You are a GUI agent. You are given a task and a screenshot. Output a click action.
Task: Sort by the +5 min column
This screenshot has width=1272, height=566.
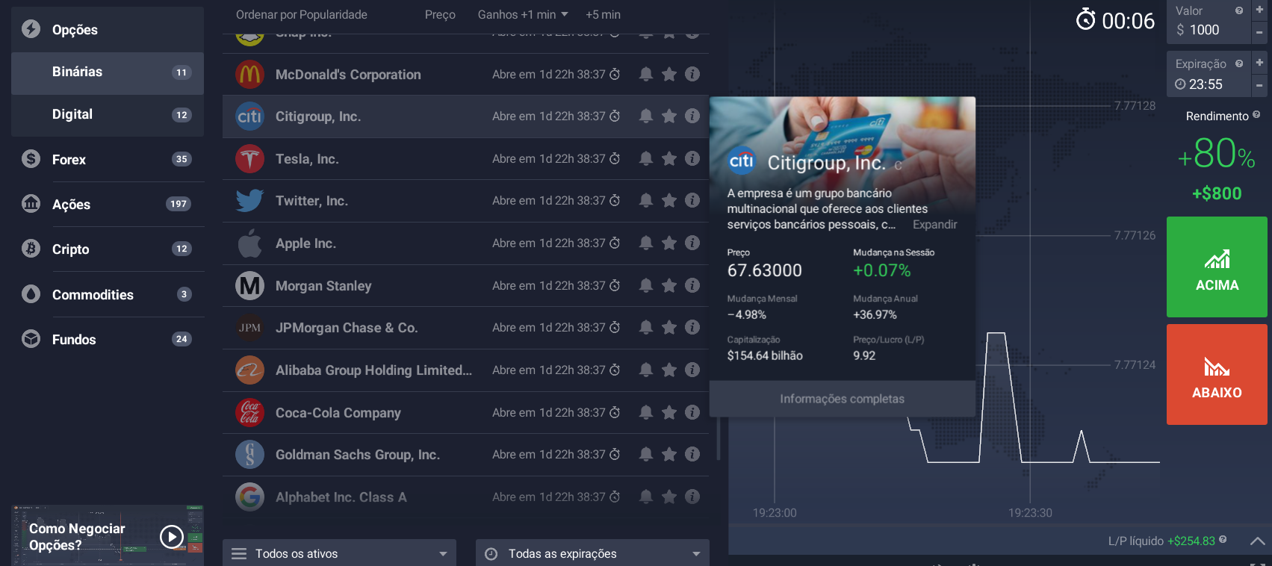(603, 14)
